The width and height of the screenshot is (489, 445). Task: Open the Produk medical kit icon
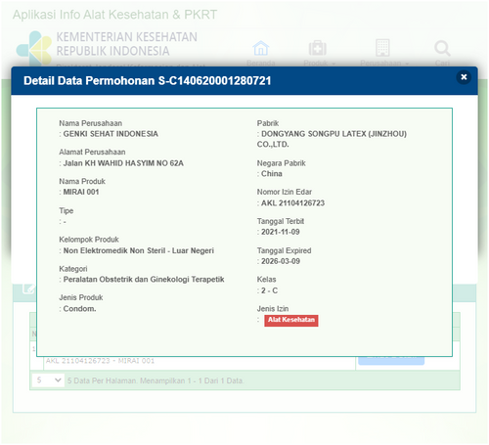[x=318, y=48]
